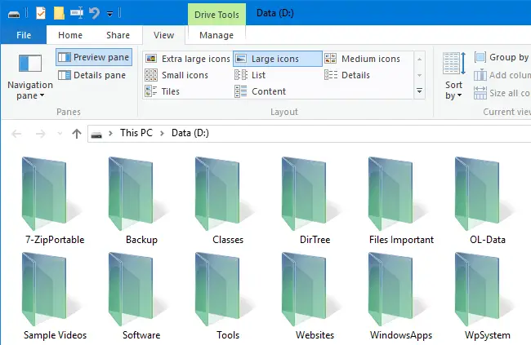531x345 pixels.
Task: Select the 7-ZipPortable folder
Action: click(55, 201)
